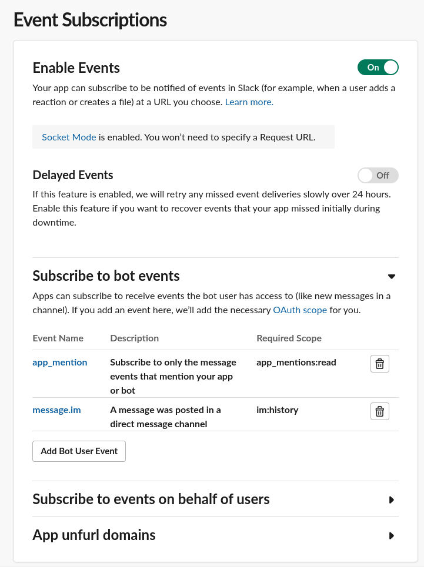This screenshot has width=424, height=567.
Task: Open the app_mention event link
Action: (60, 363)
